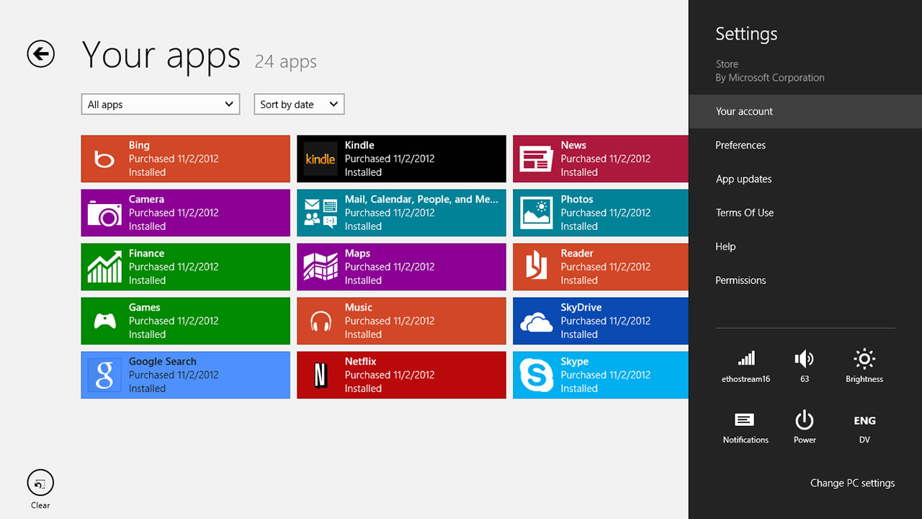922x519 pixels.
Task: Open the Brightness control icon
Action: pos(864,359)
